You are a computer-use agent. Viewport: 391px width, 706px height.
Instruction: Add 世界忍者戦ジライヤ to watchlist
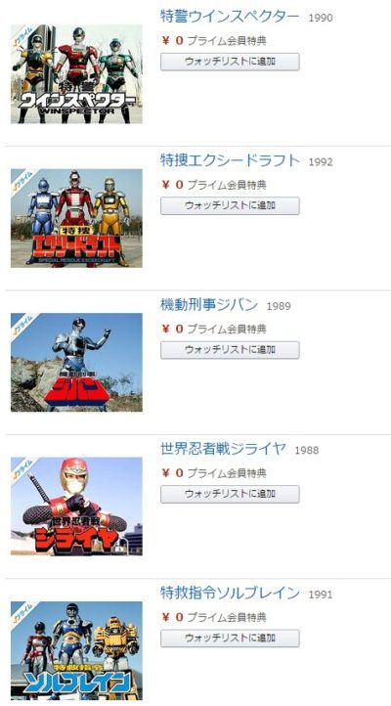(x=230, y=494)
